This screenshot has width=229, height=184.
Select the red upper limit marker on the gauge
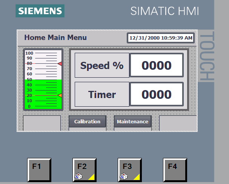pyautogui.click(x=60, y=64)
